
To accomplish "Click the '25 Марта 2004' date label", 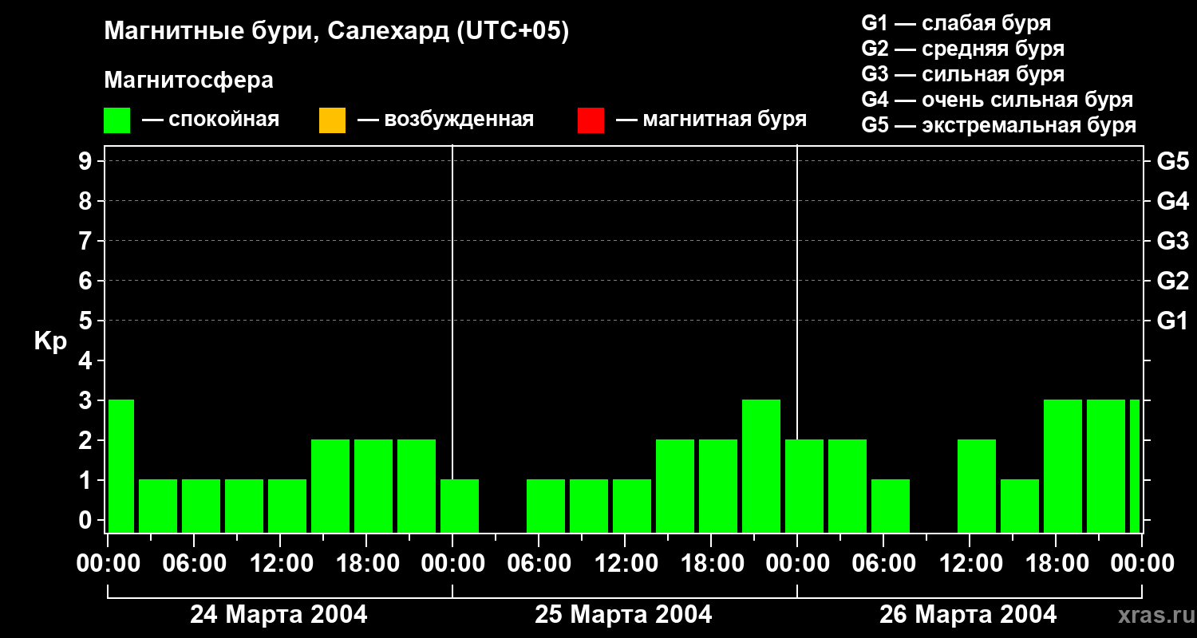I will pyautogui.click(x=623, y=614).
